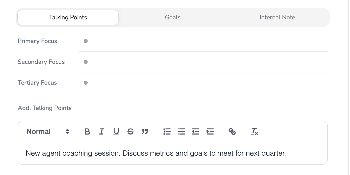Clear text formatting
The image size is (350, 175).
(254, 131)
